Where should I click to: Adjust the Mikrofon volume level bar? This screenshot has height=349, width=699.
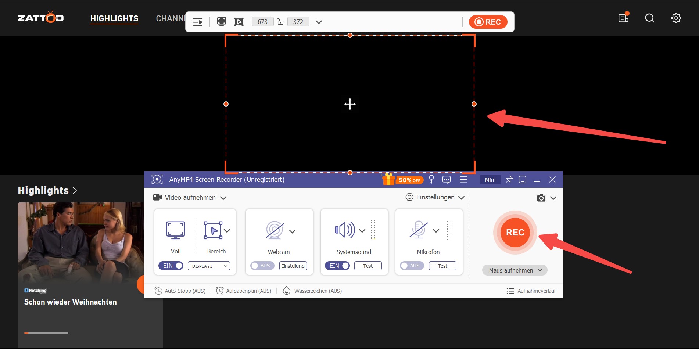(449, 230)
